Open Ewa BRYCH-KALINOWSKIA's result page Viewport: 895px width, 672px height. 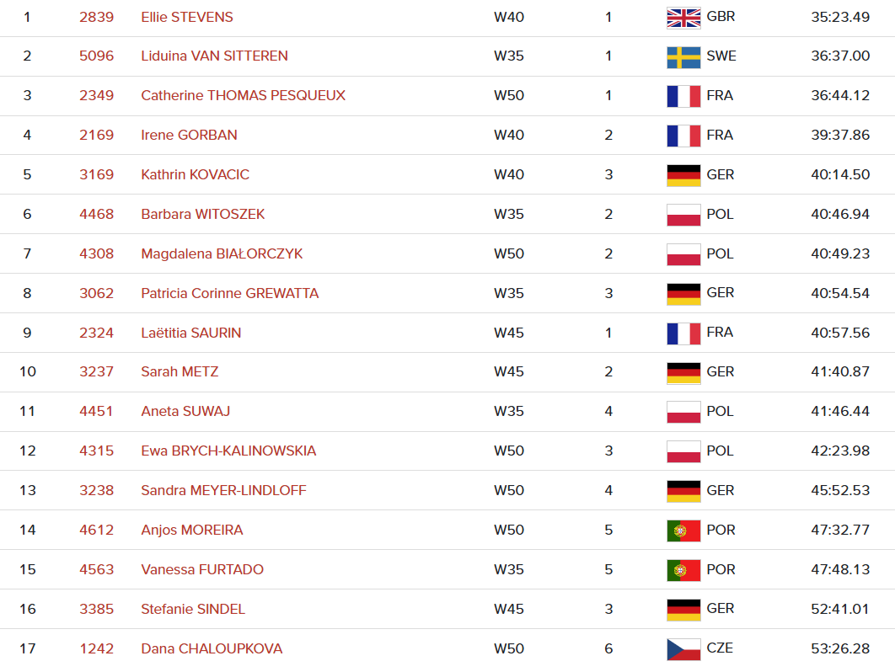[x=228, y=451]
